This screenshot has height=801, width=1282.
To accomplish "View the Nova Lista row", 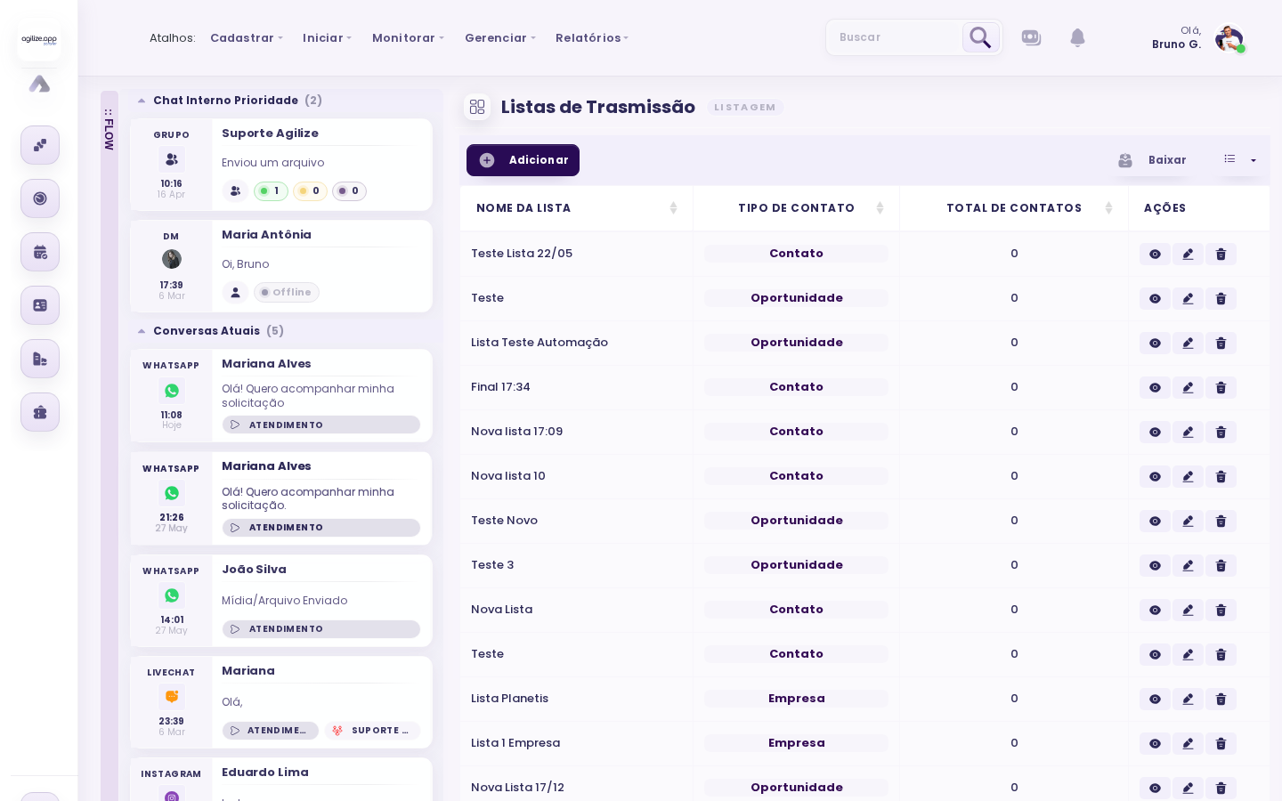I will pyautogui.click(x=1155, y=611).
